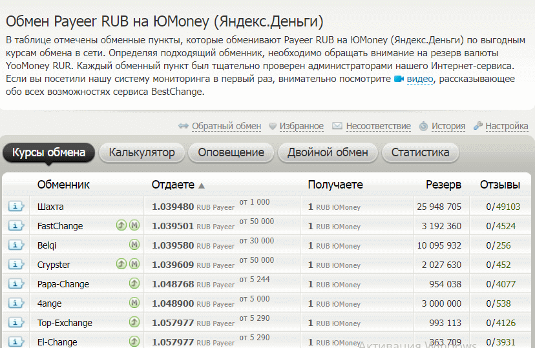
Task: Open info icon for 4ange exchanger
Action: point(16,303)
